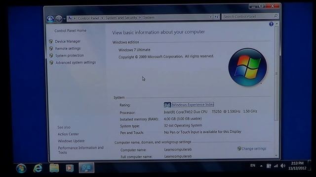Click the shield icon beside System protection
Screen dimensions: 316x177
point(51,56)
